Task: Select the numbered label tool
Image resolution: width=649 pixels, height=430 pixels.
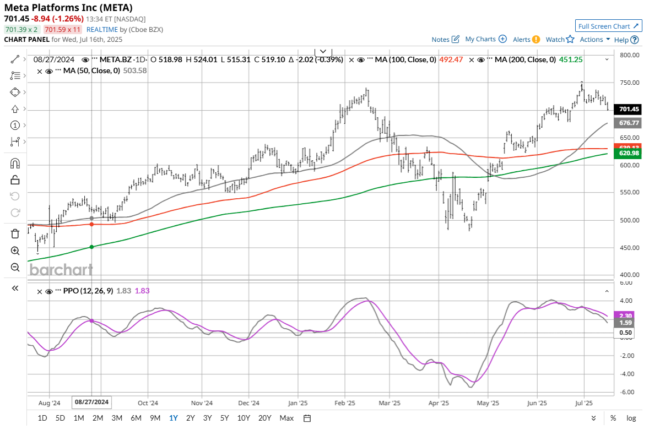Action: tap(15, 126)
